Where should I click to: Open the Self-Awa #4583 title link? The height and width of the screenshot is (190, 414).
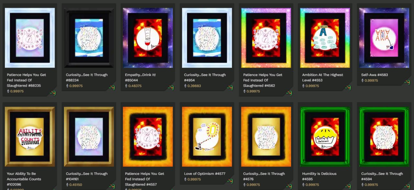374,75
